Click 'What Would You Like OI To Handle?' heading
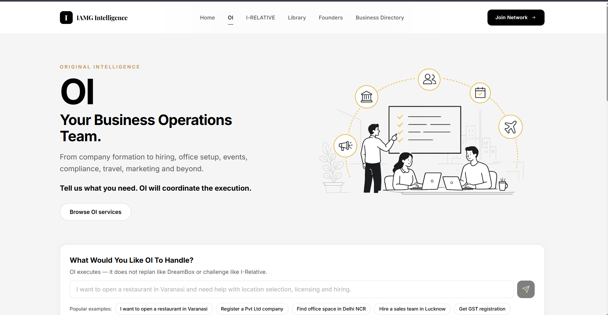The height and width of the screenshot is (315, 608). pyautogui.click(x=132, y=260)
